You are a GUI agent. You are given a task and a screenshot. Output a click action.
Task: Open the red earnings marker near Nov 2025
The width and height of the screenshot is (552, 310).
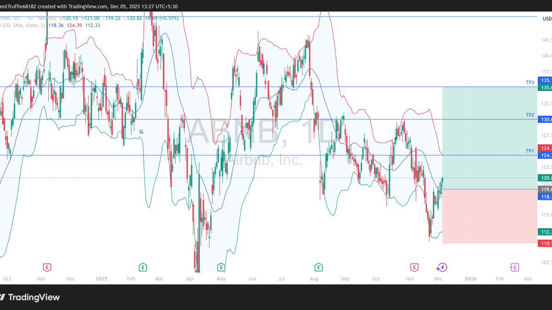point(414,267)
